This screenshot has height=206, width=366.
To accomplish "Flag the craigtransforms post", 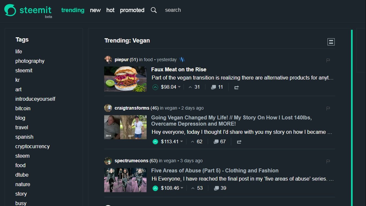I will 328,108.
